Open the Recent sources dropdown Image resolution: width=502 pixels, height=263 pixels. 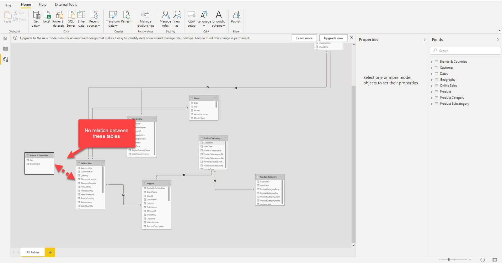[93, 19]
